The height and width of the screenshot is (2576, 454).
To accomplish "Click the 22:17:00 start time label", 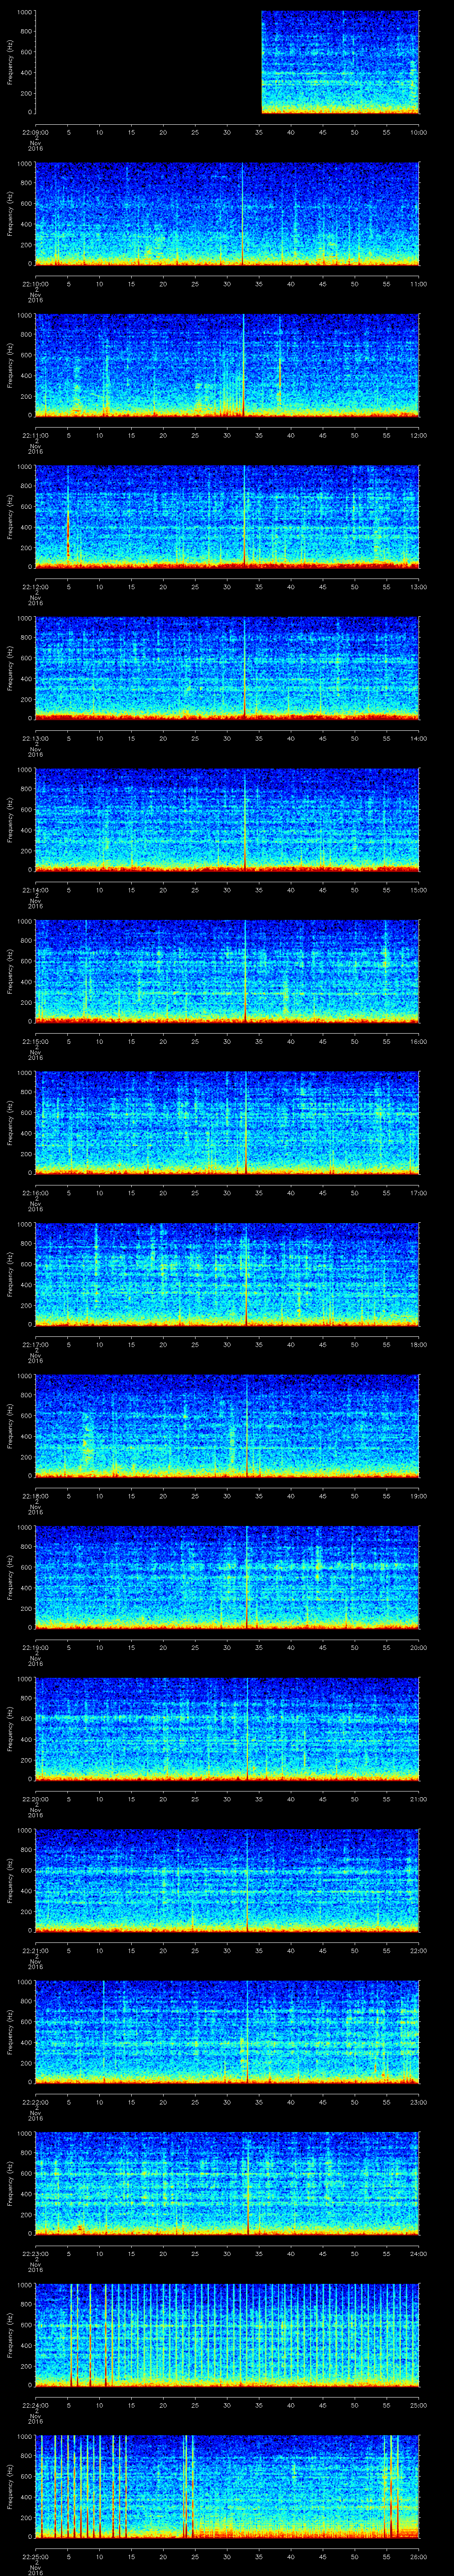I will 35,1344.
